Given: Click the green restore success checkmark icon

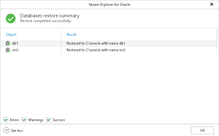Looking at the screenshot, I should (11, 18).
